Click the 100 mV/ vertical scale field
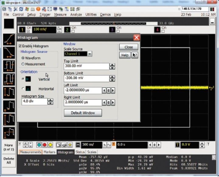Screen dimensions: 219x177 [x=44, y=30]
